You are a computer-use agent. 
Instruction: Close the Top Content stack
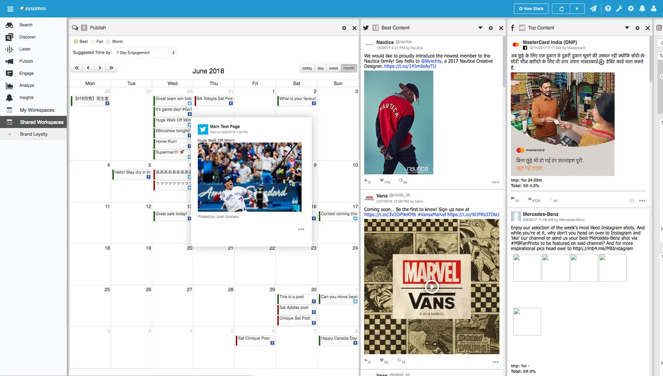[647, 28]
